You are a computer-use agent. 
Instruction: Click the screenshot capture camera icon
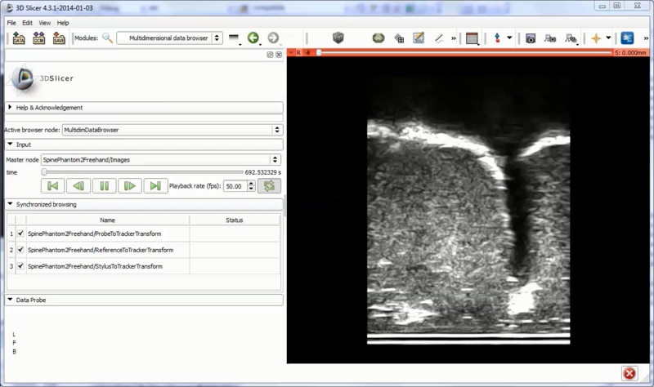click(531, 38)
